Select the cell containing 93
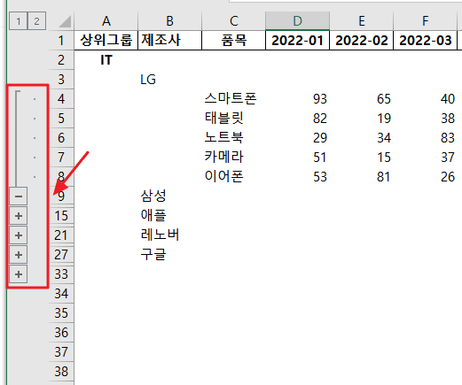 297,99
